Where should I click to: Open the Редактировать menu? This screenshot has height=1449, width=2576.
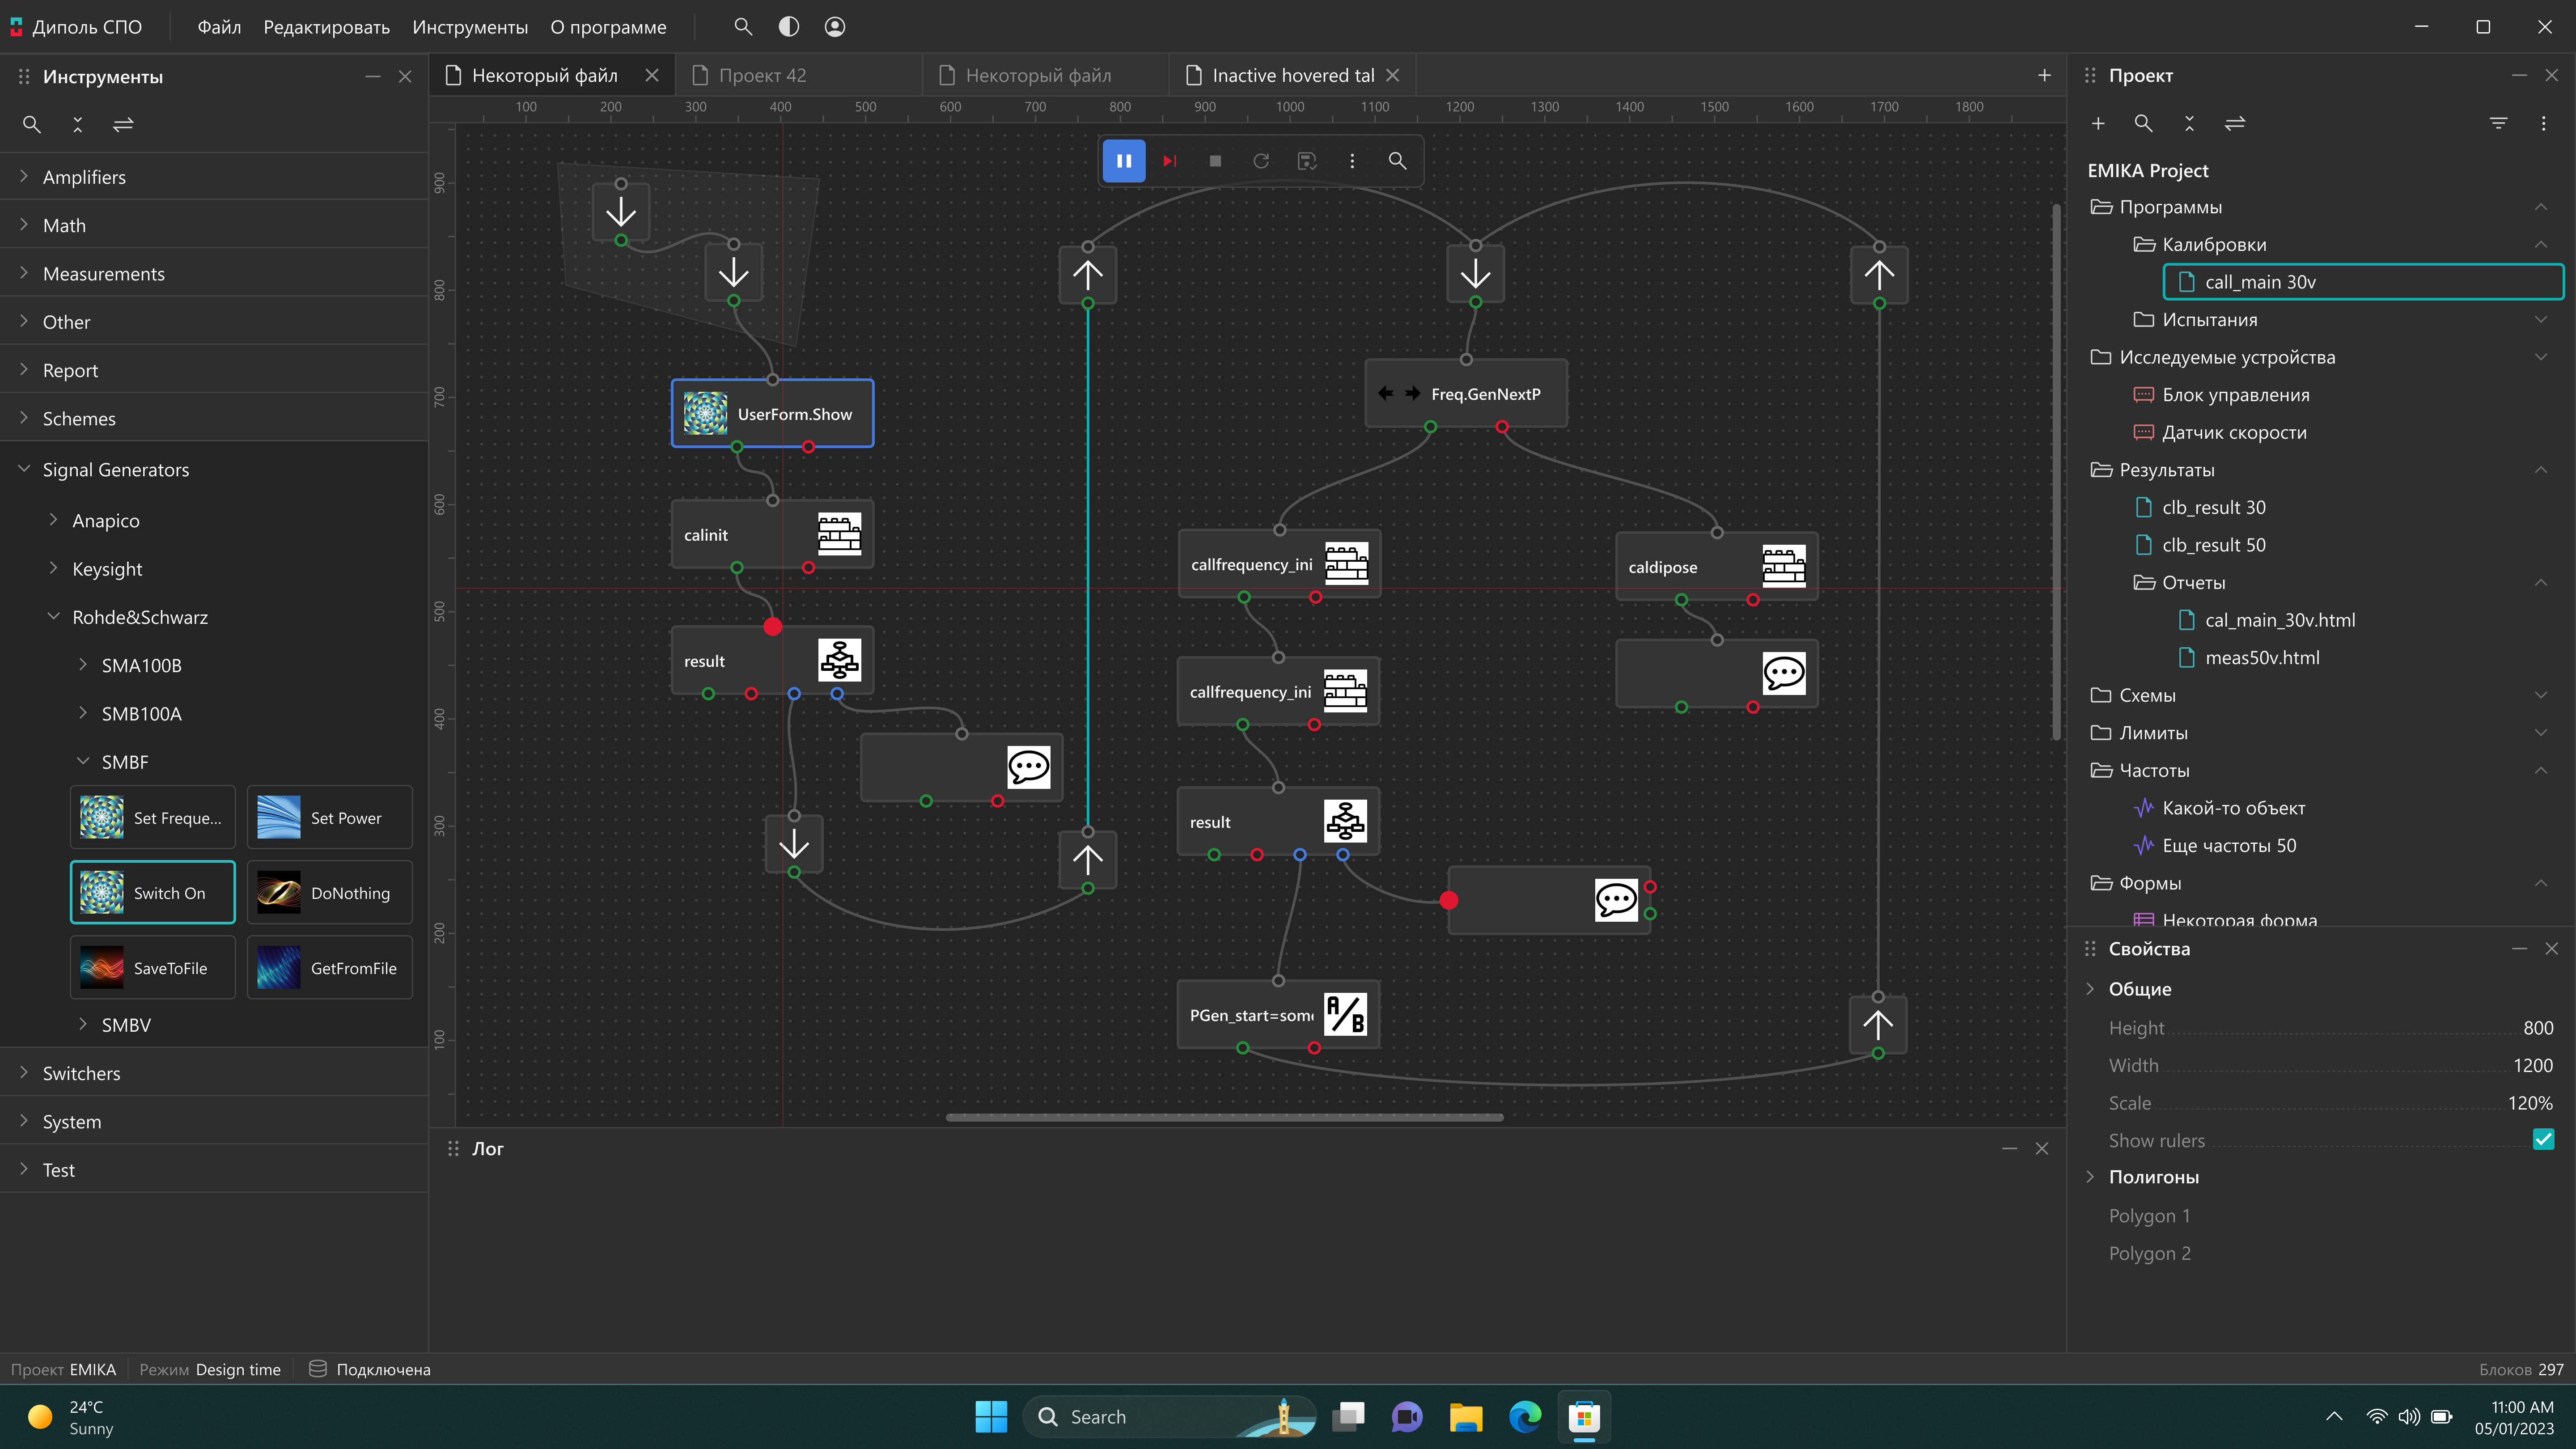click(x=326, y=27)
